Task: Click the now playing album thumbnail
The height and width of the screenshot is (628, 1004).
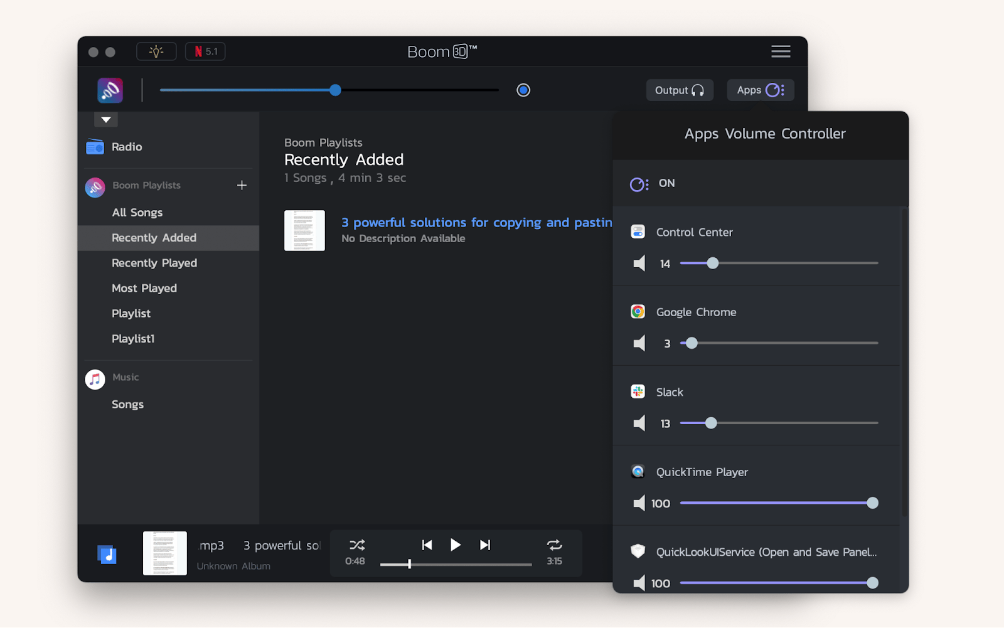Action: point(165,553)
